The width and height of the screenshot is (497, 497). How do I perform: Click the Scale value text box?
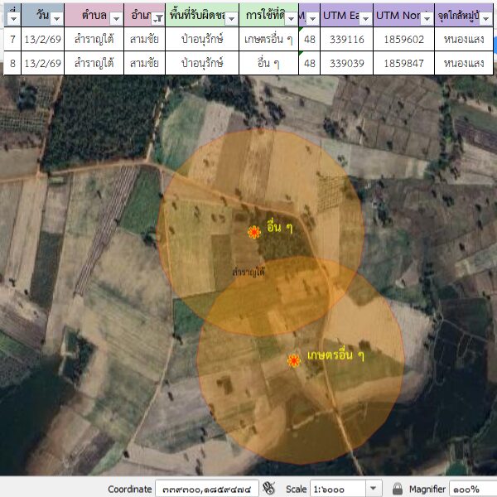335,489
